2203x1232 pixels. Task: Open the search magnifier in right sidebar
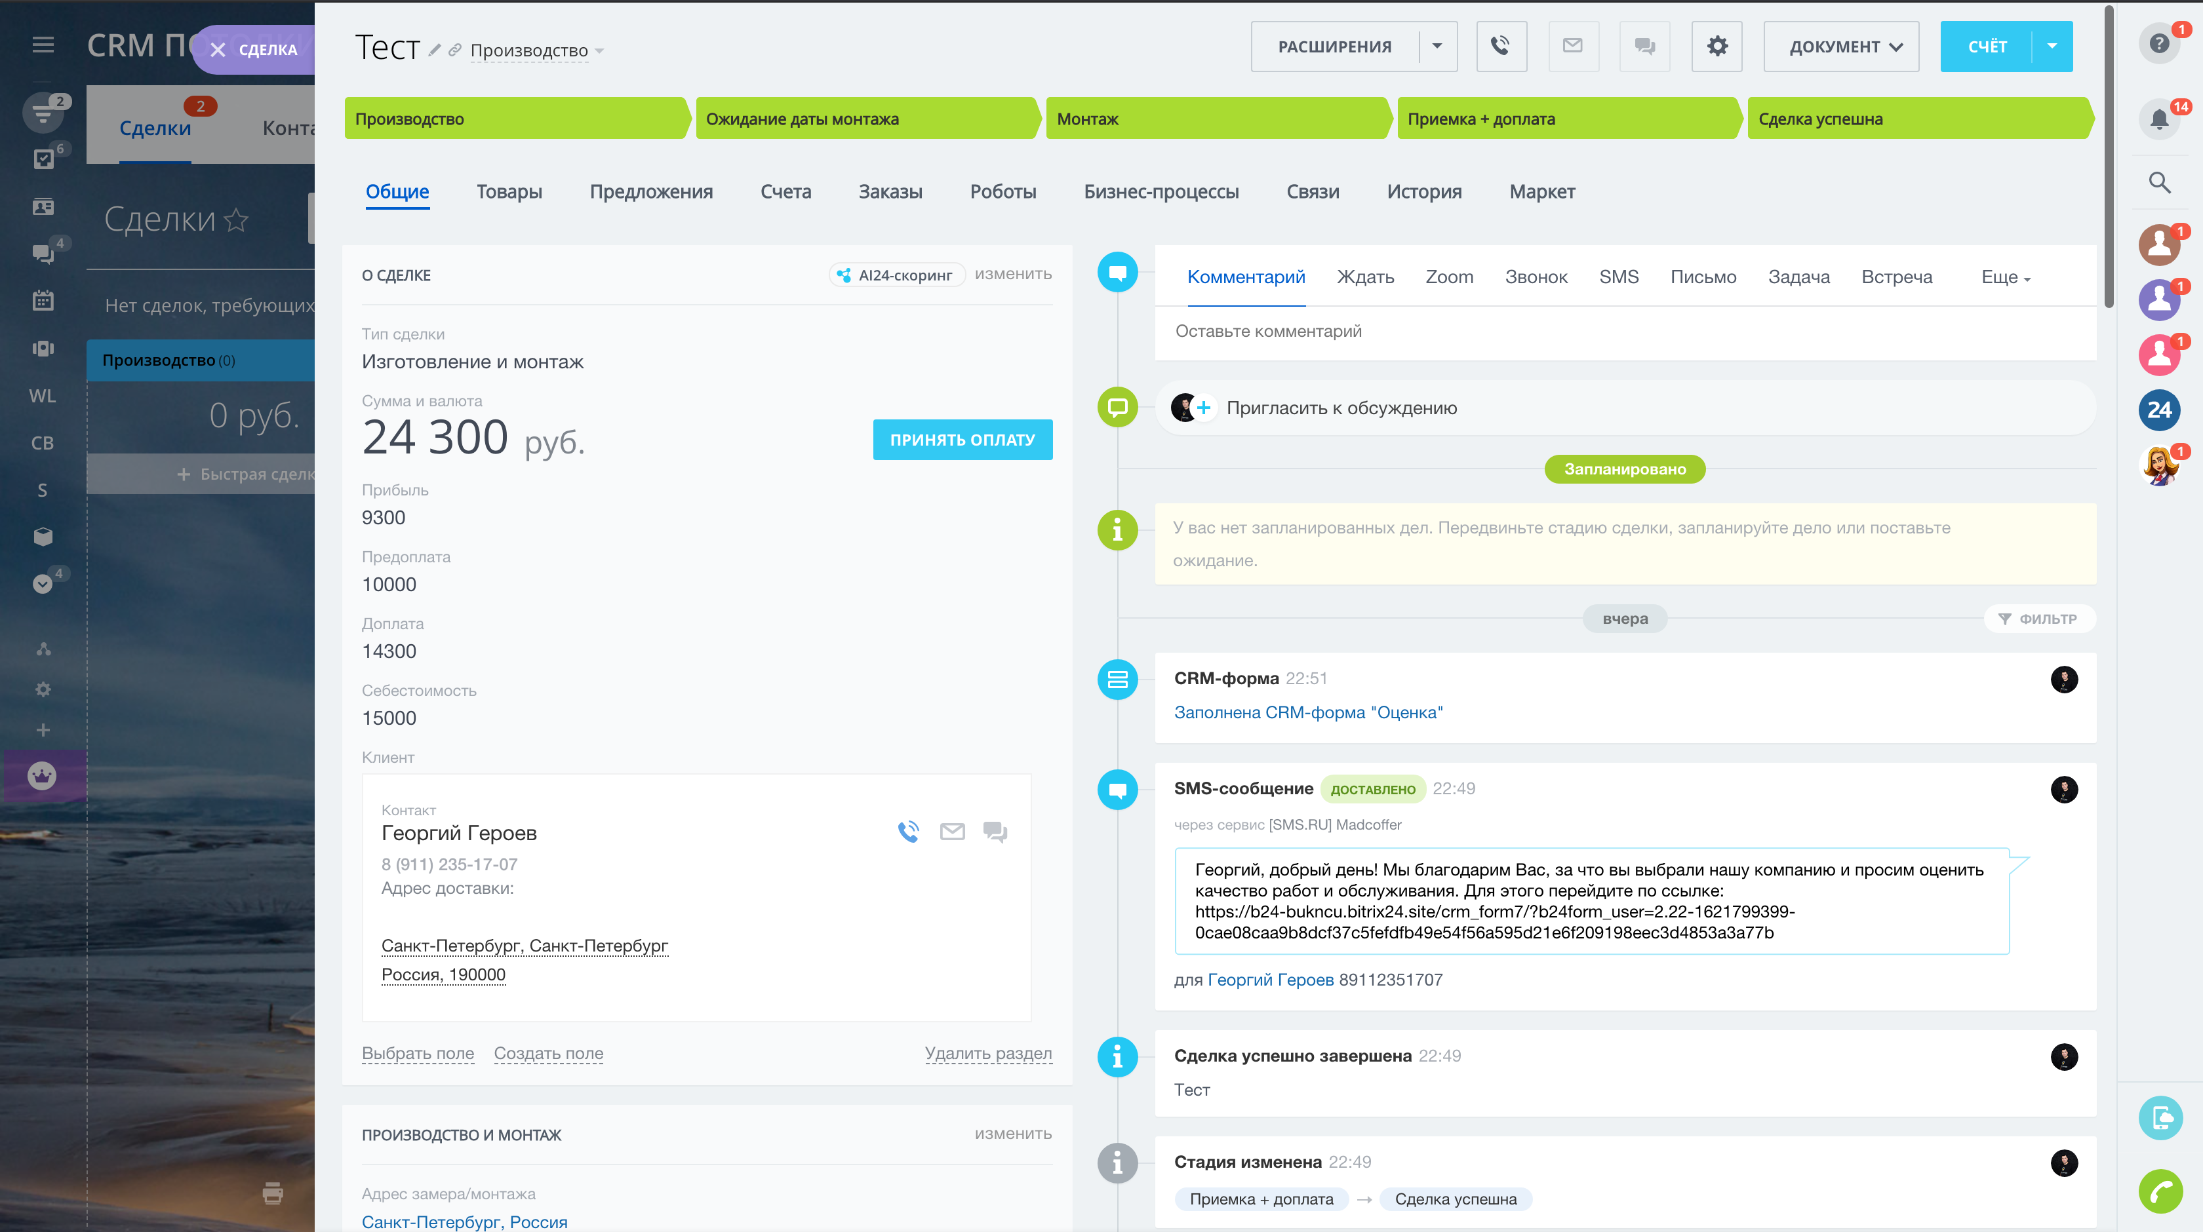coord(2158,182)
